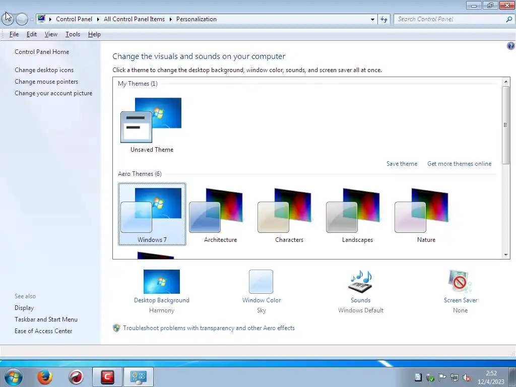Launch Firefox from the taskbar
The image size is (516, 387).
pyautogui.click(x=44, y=377)
